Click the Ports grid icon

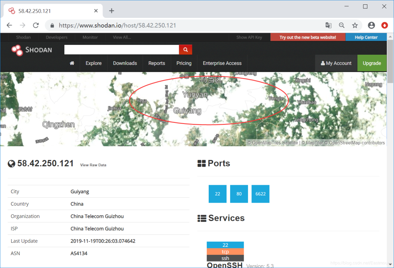tap(201, 163)
